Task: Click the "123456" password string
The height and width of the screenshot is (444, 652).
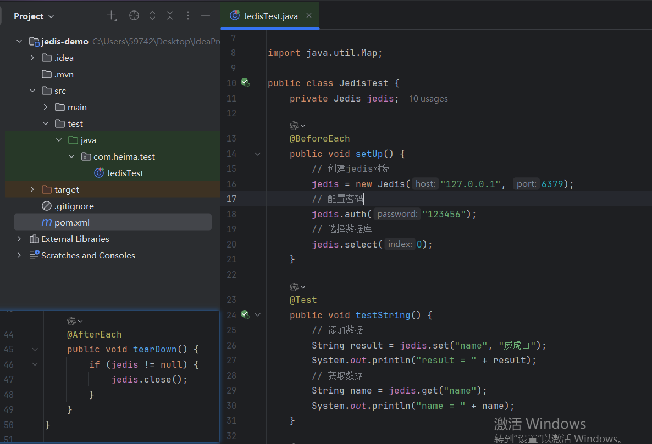Action: coord(444,214)
